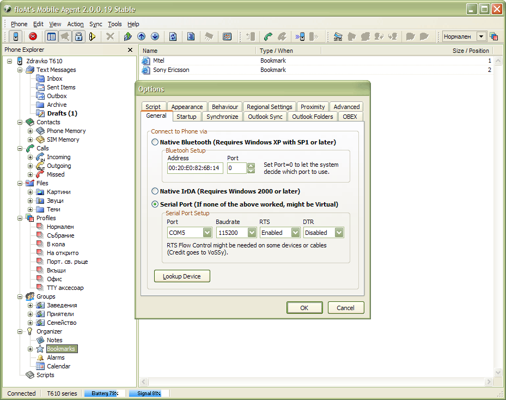Screen dimensions: 506x400
Task: Increase Bluetooth port with up spinner
Action: (x=251, y=165)
